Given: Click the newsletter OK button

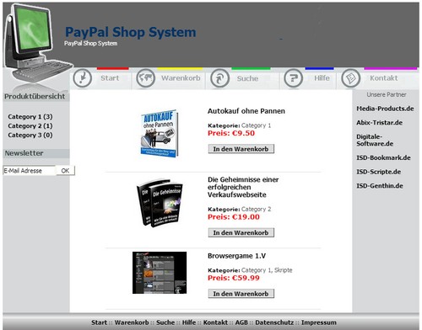Looking at the screenshot, I should 65,171.
